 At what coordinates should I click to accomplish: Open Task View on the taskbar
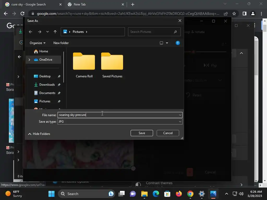tap(122, 194)
